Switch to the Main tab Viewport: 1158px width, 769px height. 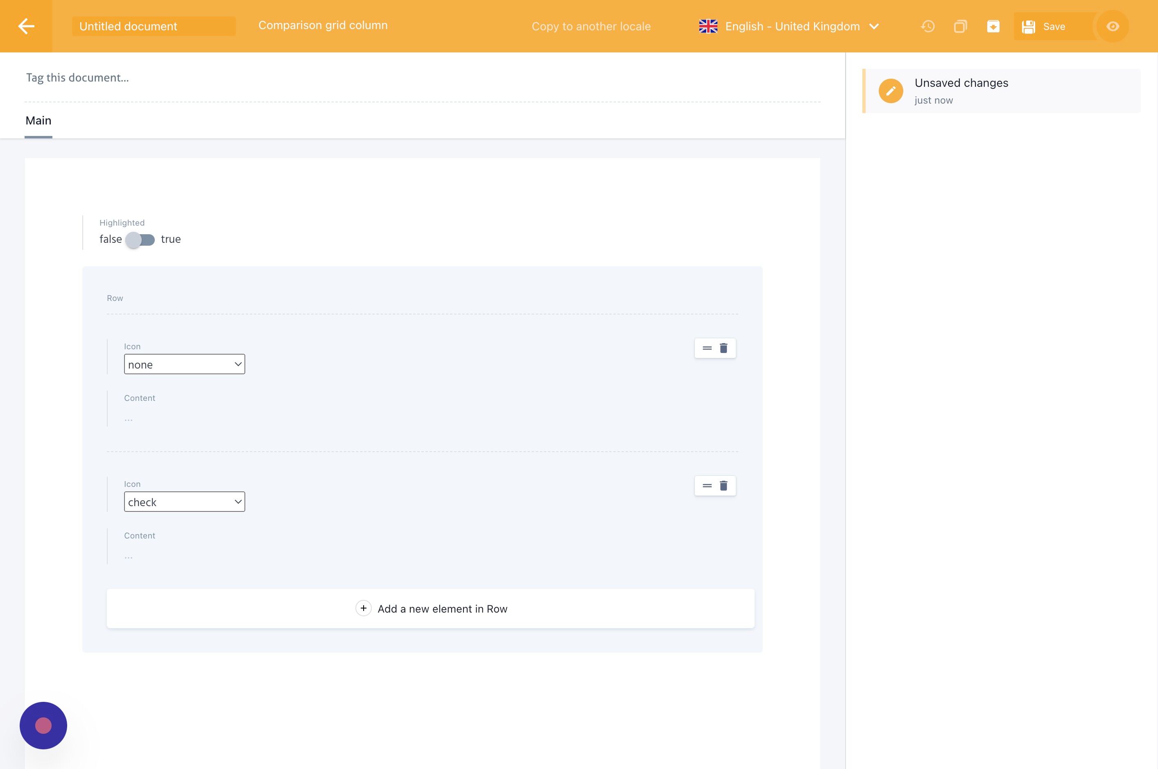pyautogui.click(x=38, y=121)
